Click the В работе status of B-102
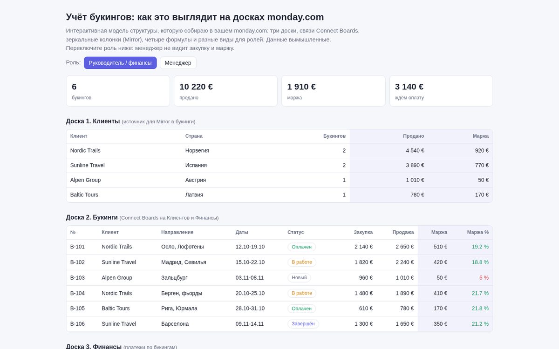The width and height of the screenshot is (559, 349). (302, 262)
